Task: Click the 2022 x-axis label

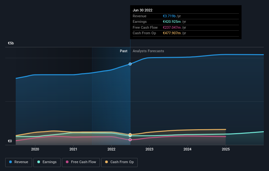Action: point(111,149)
